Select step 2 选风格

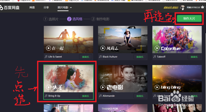[75, 19]
